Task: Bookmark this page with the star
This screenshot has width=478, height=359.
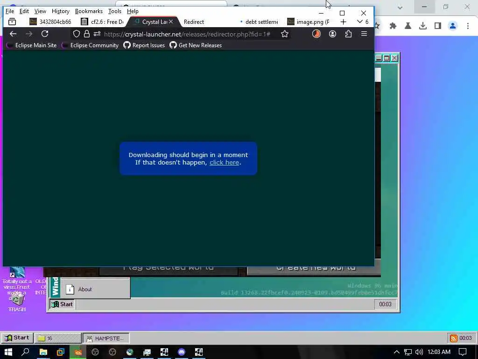Action: point(285,34)
